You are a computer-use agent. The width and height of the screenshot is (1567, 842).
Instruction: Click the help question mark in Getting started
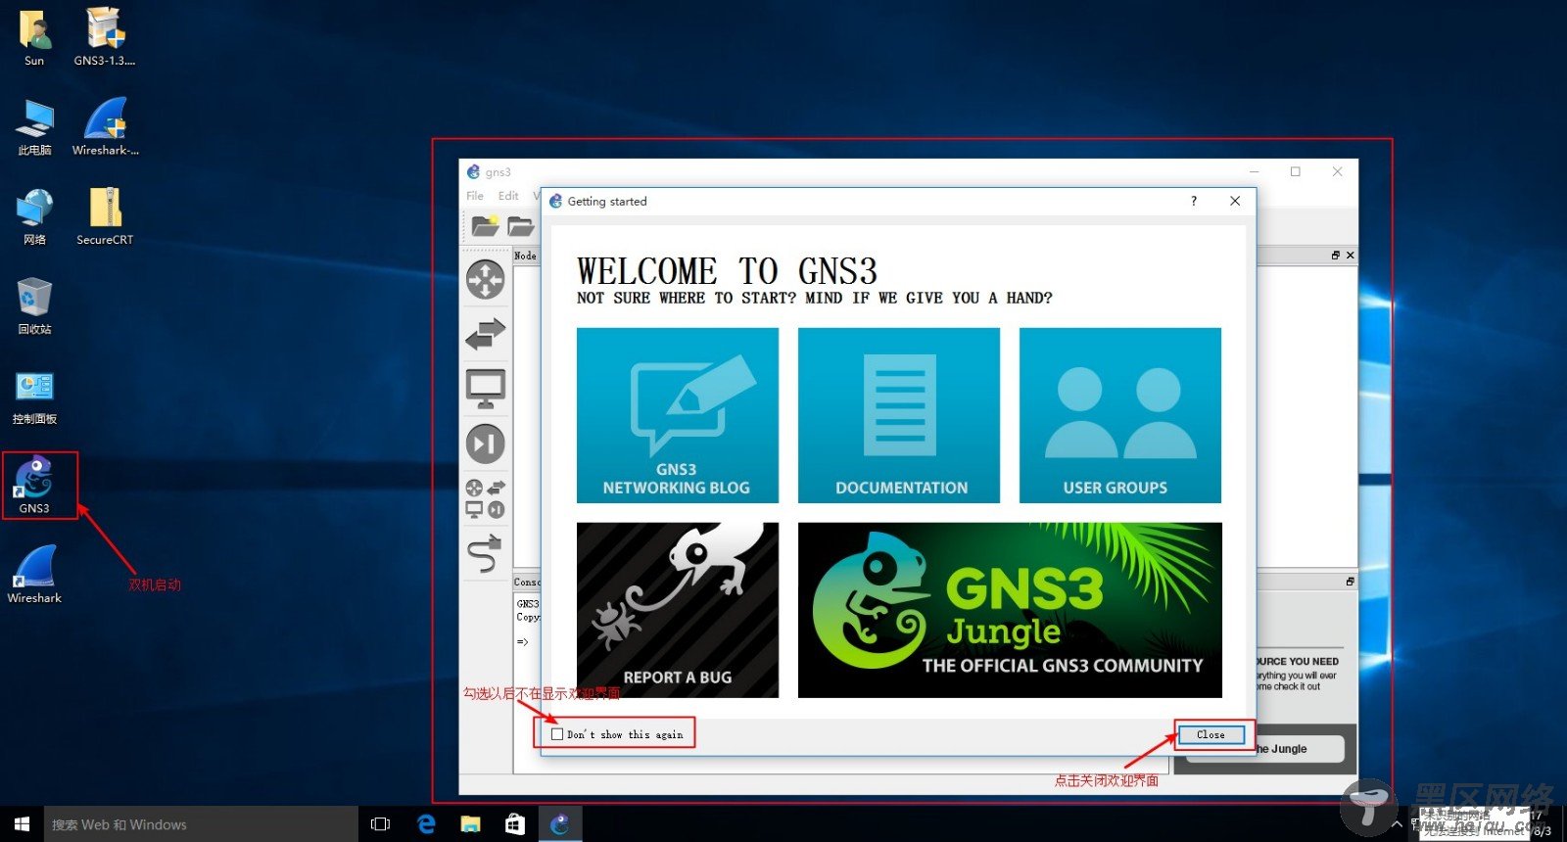pos(1194,201)
